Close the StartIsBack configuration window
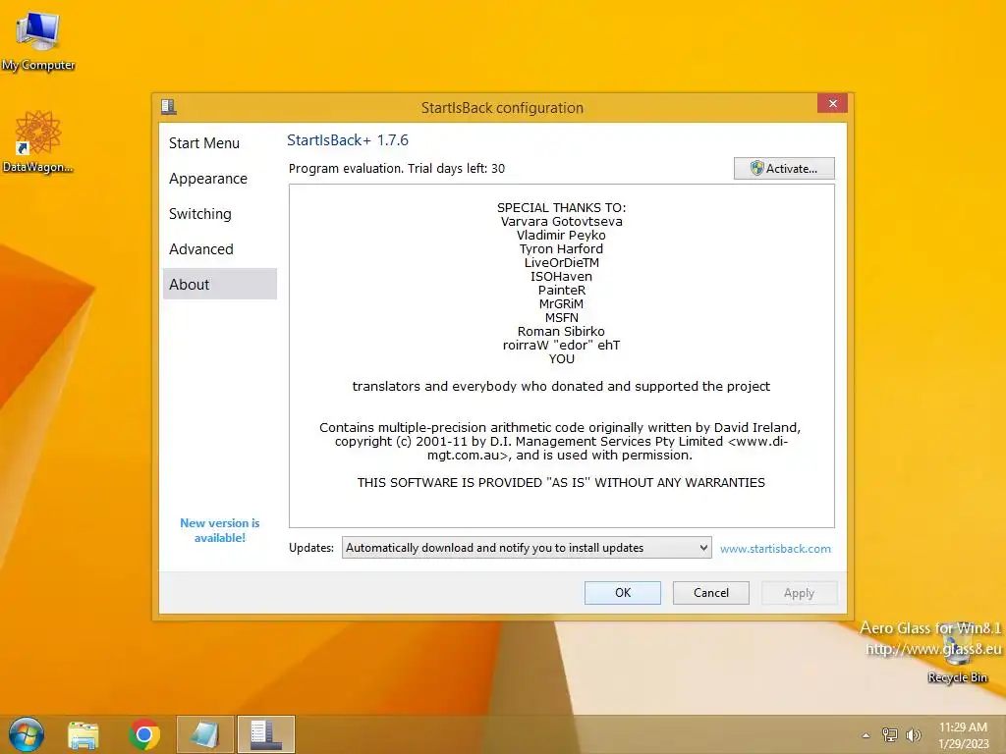This screenshot has height=754, width=1006. 833,103
